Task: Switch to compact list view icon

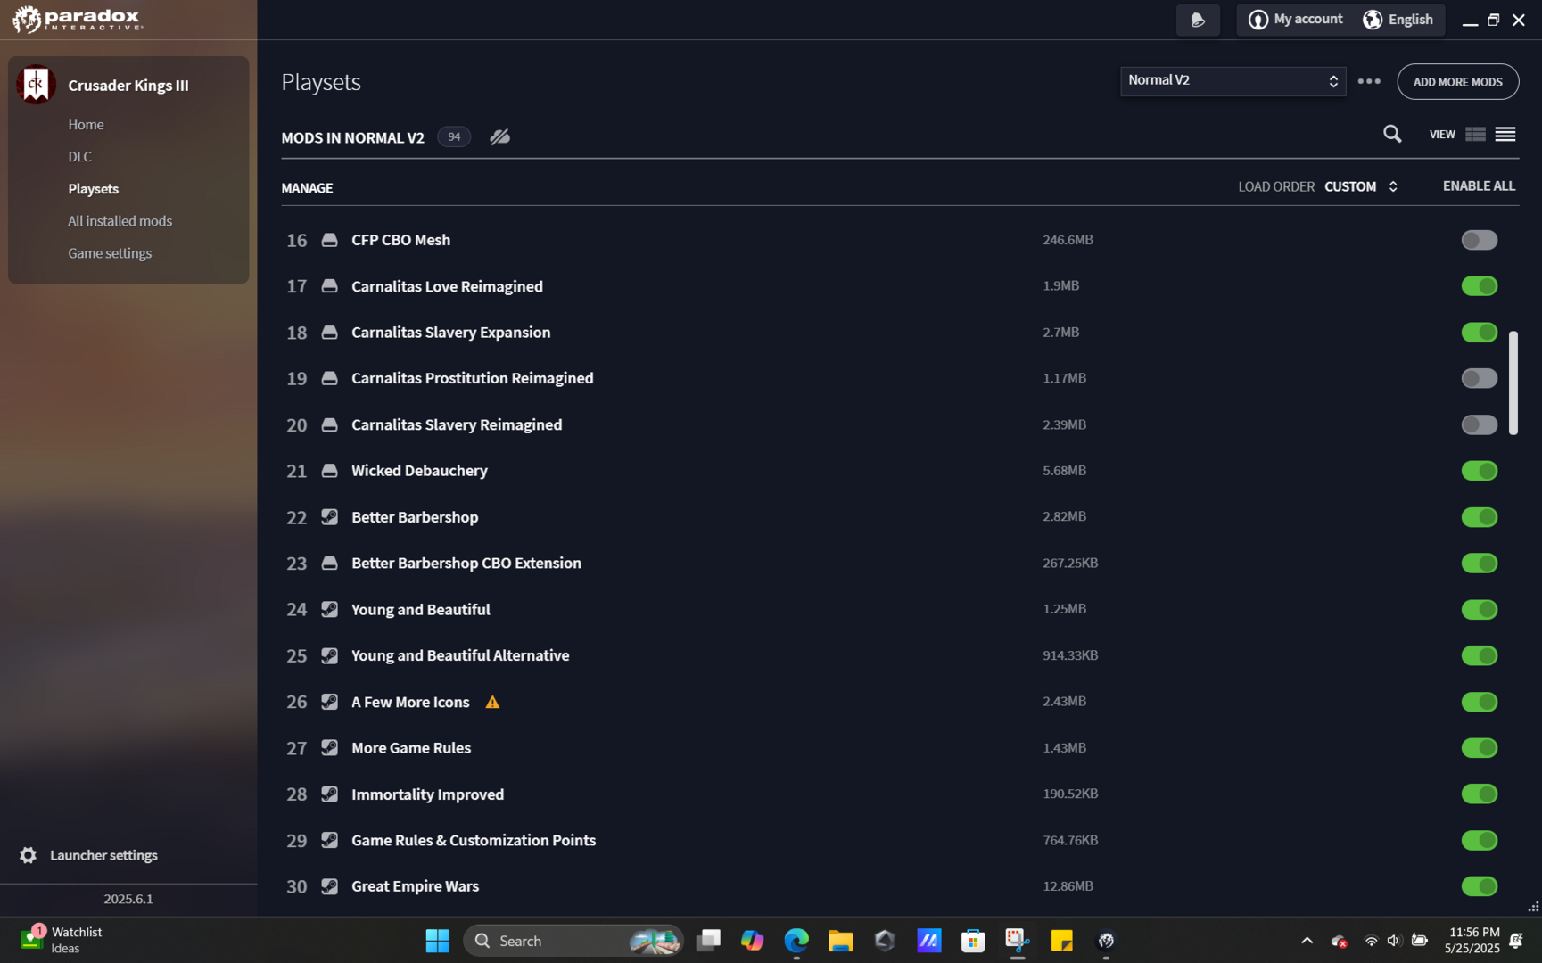Action: click(x=1505, y=134)
